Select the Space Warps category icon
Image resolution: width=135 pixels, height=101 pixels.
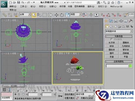click(127, 26)
